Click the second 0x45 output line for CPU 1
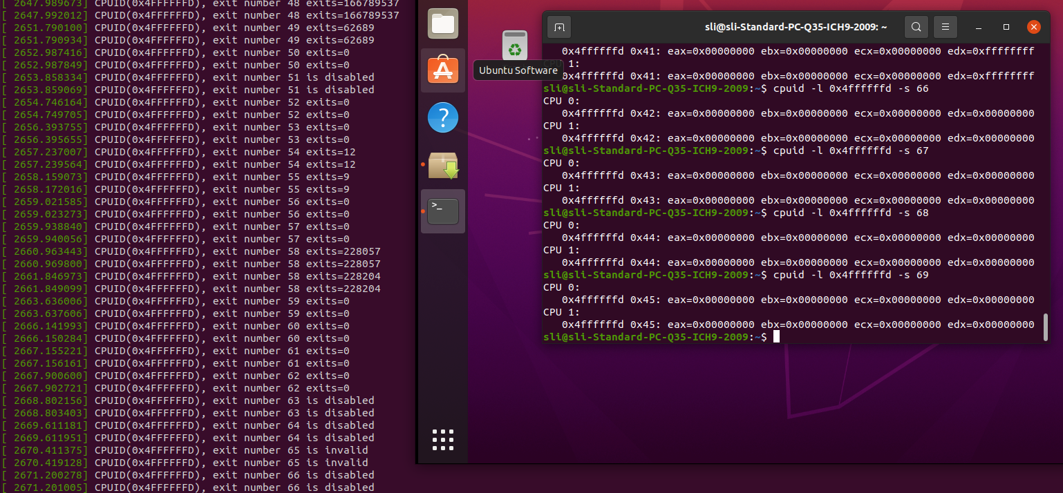 pyautogui.click(x=798, y=325)
